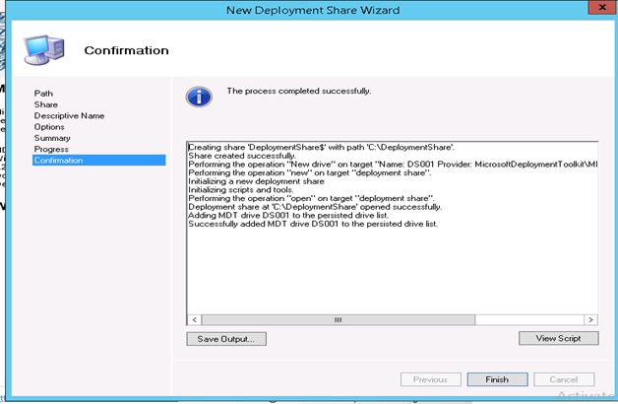Open the View Script button
The width and height of the screenshot is (618, 404).
[558, 338]
